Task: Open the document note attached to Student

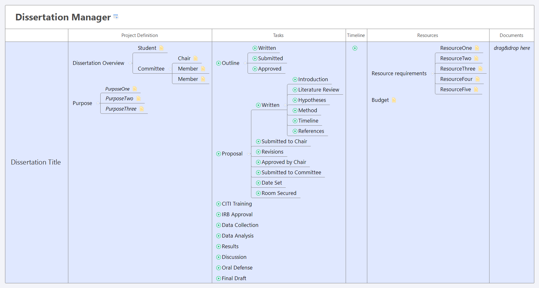Action: click(x=161, y=48)
